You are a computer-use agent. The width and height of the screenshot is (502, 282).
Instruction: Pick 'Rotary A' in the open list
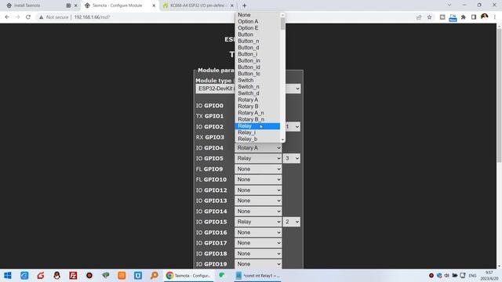(x=257, y=99)
